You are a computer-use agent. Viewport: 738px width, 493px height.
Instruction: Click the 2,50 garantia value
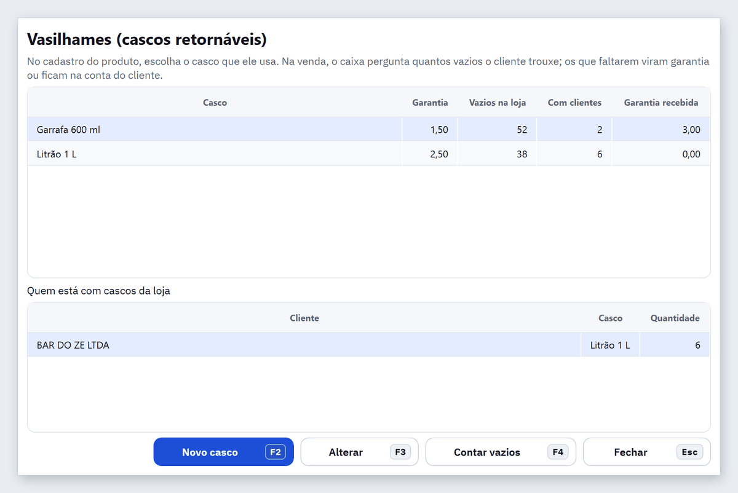pyautogui.click(x=430, y=154)
